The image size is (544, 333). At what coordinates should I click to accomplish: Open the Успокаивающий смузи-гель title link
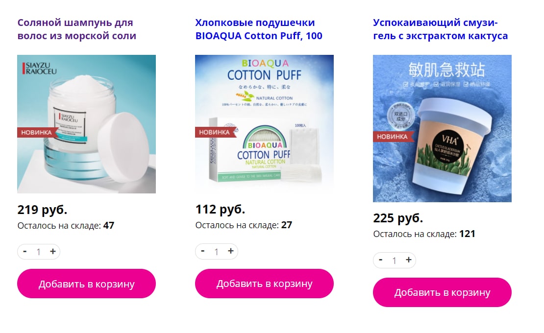point(441,29)
